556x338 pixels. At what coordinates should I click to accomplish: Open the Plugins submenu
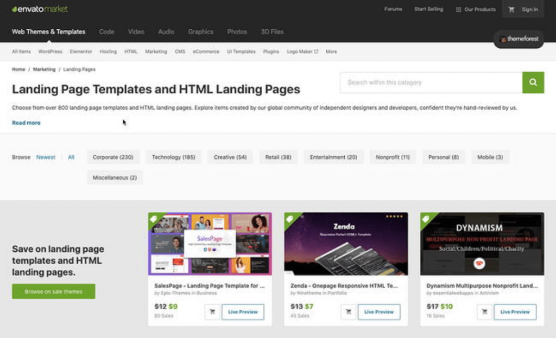[x=271, y=52]
